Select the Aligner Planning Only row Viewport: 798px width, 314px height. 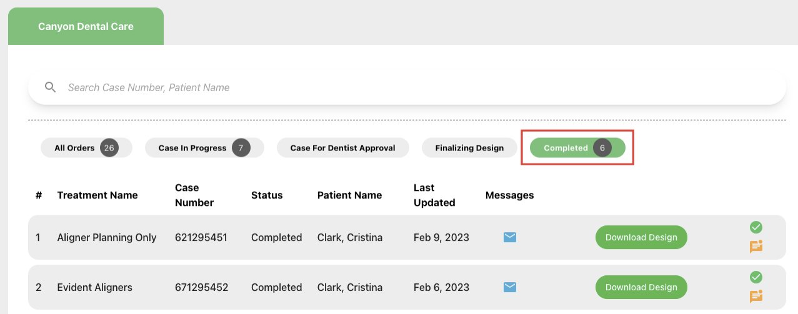[x=407, y=237]
